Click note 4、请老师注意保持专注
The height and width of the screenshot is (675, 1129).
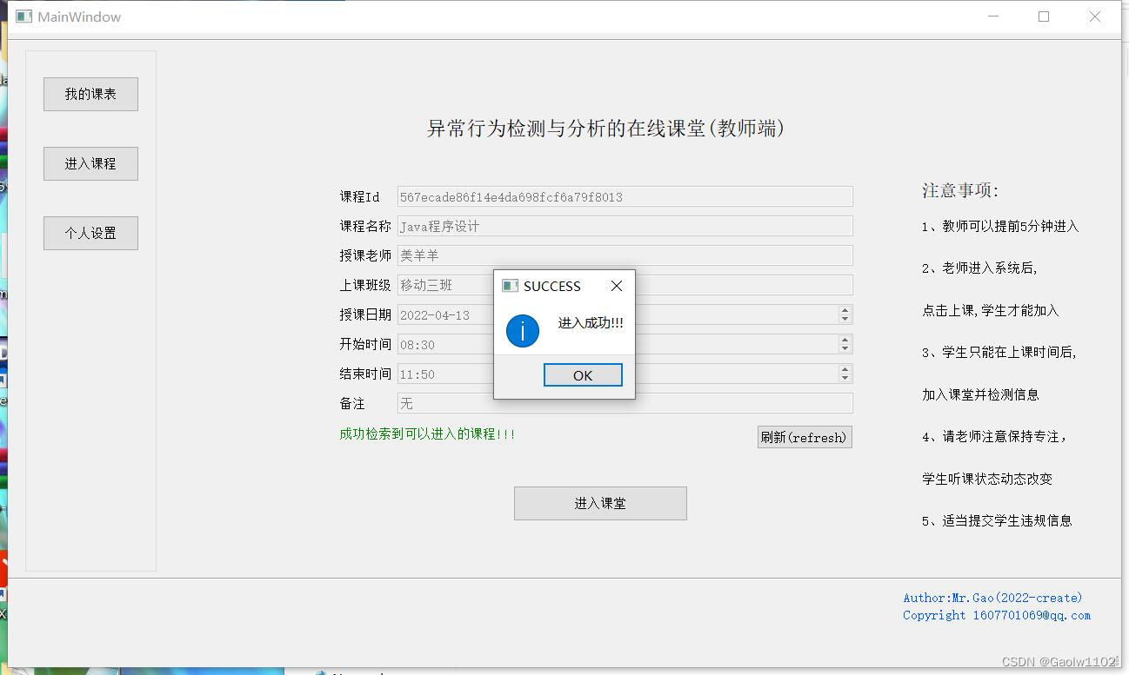994,436
